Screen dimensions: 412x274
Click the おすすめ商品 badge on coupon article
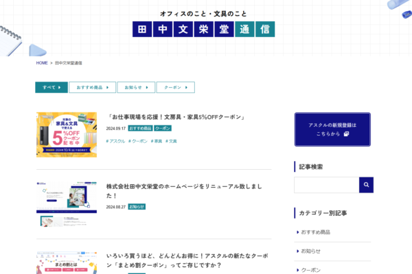tap(140, 128)
